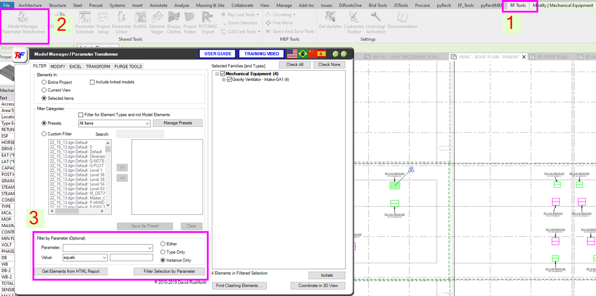Screen dimensions: 596x296
Task: Click the USER GUIDE button
Action: click(x=218, y=54)
